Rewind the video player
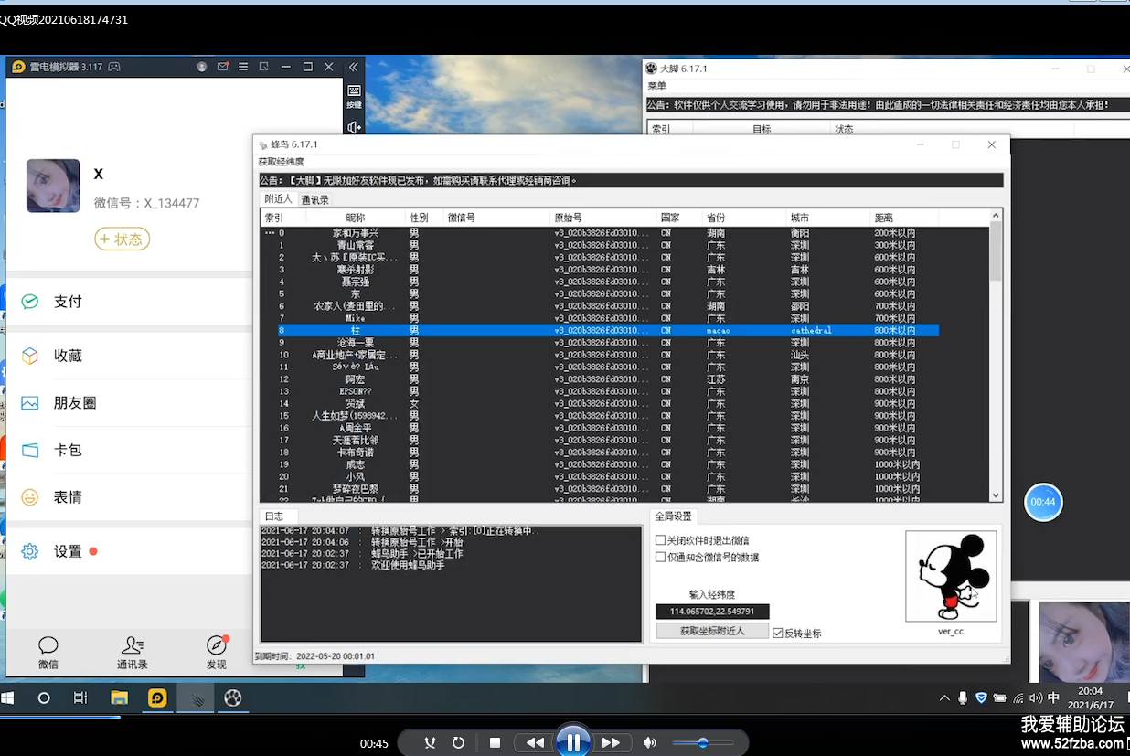This screenshot has width=1130, height=756. (x=535, y=743)
